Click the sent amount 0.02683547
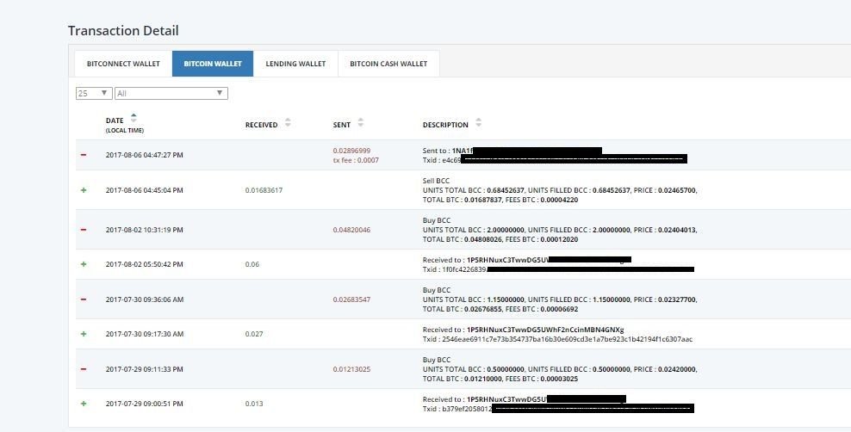This screenshot has width=851, height=432. (x=351, y=299)
